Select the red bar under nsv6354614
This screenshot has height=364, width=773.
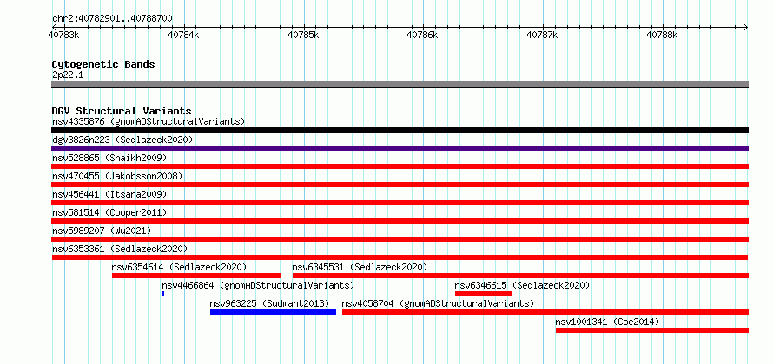[196, 276]
